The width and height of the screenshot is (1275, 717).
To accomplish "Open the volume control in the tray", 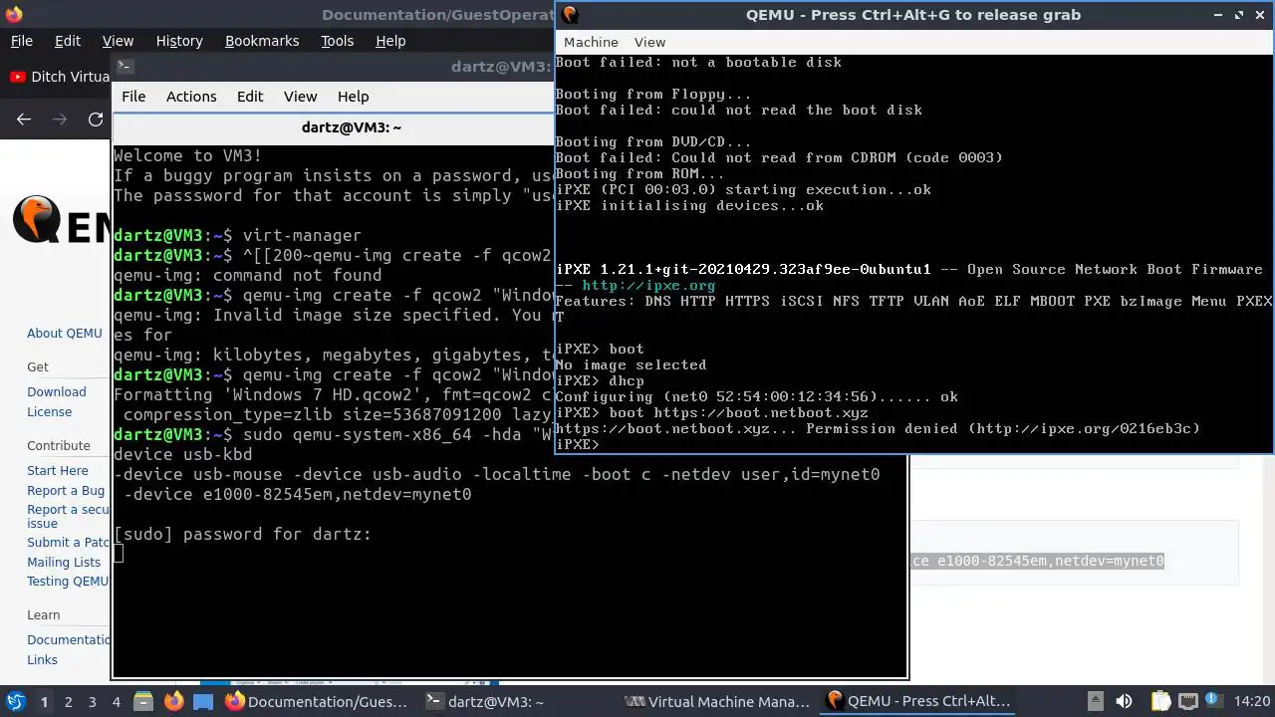I will [1124, 702].
